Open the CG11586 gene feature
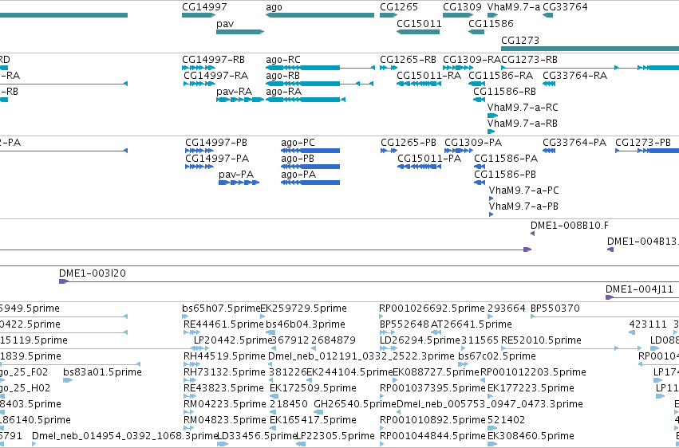This screenshot has width=679, height=448. click(x=476, y=32)
